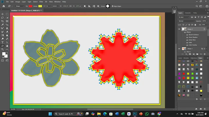Screen dimensions: 209x117
Task: Click the foreground color swatch
Action: click(x=3, y=54)
